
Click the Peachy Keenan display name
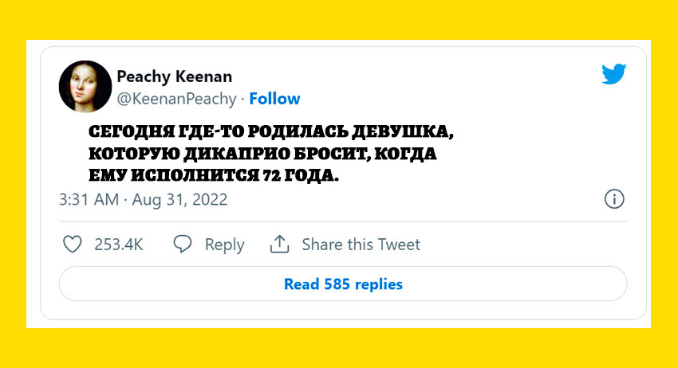[x=175, y=76]
